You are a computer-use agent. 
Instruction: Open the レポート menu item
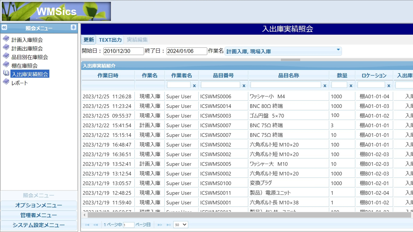coord(19,83)
